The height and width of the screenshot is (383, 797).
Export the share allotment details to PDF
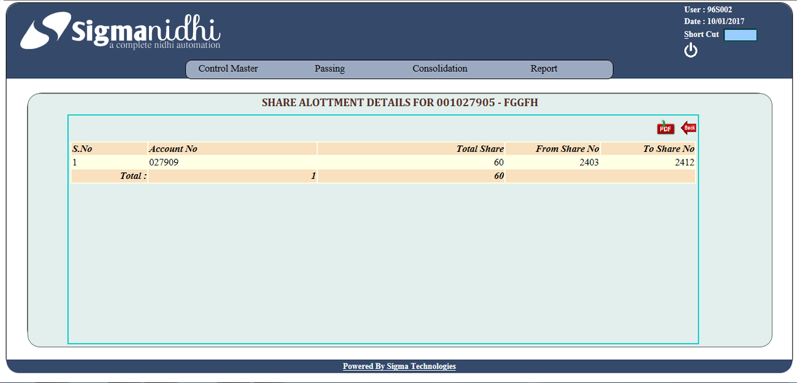[665, 127]
